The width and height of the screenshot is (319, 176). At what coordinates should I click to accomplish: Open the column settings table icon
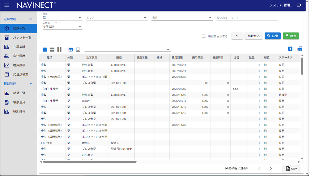coord(299,49)
